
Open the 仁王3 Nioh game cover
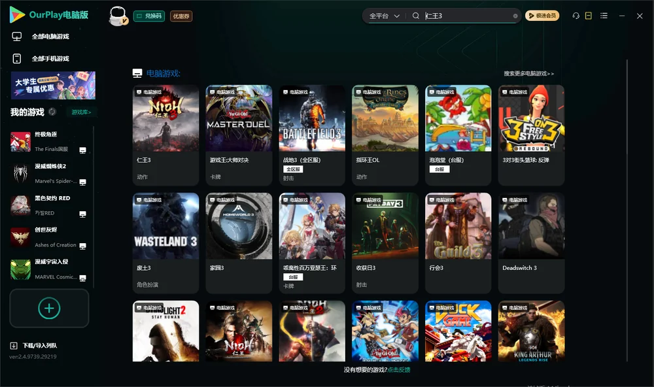coord(165,118)
